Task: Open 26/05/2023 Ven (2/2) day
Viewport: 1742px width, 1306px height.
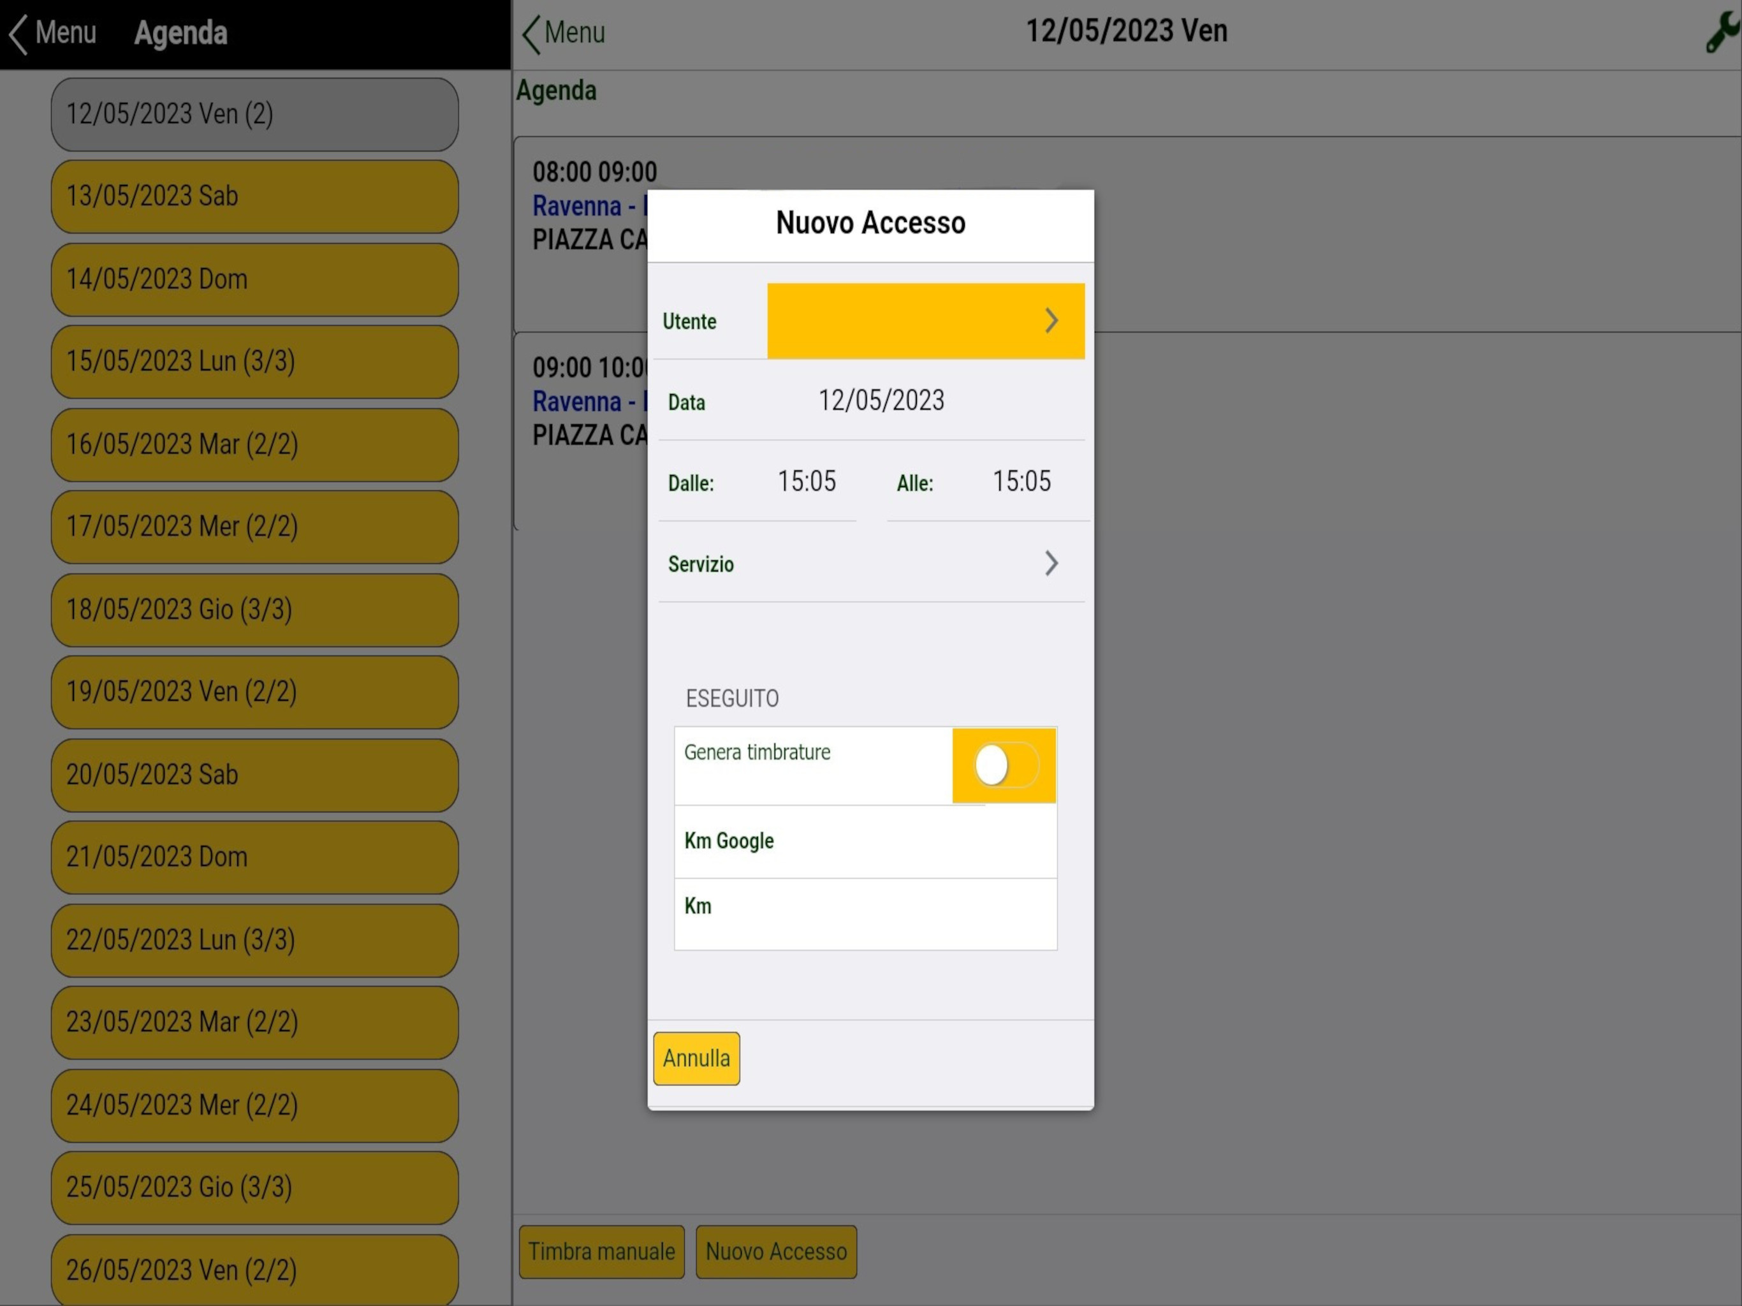Action: (254, 1270)
